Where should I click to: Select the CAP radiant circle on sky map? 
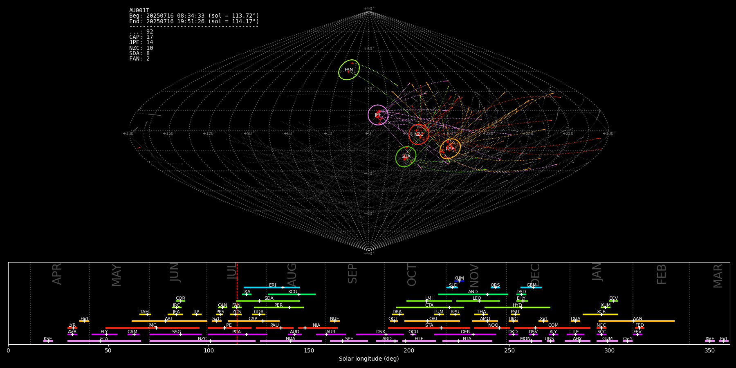coord(450,149)
